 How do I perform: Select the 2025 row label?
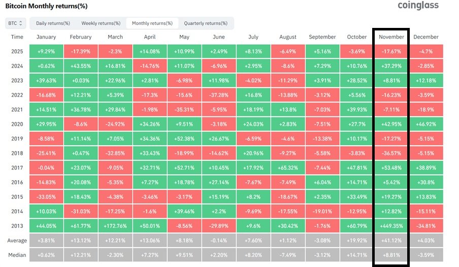click(x=17, y=51)
